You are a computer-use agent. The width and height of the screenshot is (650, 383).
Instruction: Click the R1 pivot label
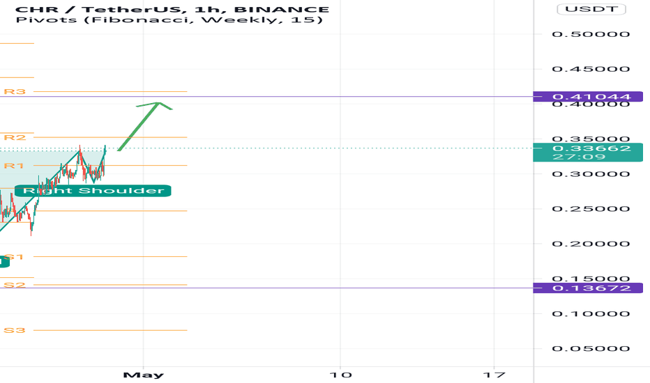tap(14, 166)
